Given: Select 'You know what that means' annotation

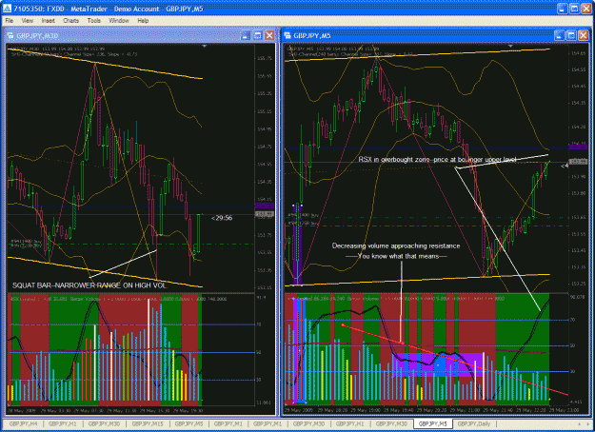Looking at the screenshot, I should [396, 256].
